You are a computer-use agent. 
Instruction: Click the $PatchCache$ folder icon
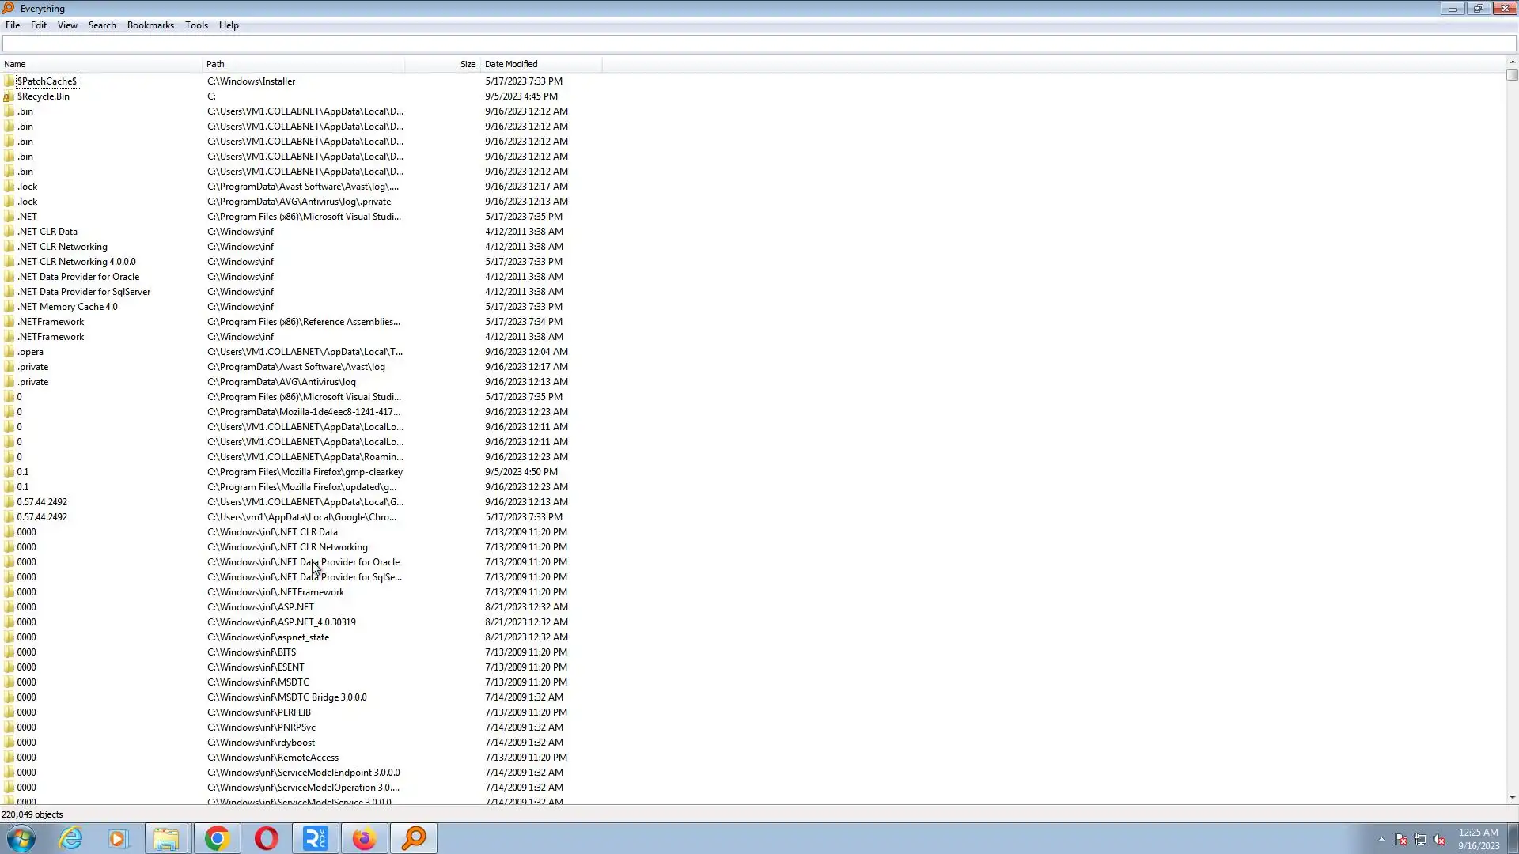(x=9, y=81)
